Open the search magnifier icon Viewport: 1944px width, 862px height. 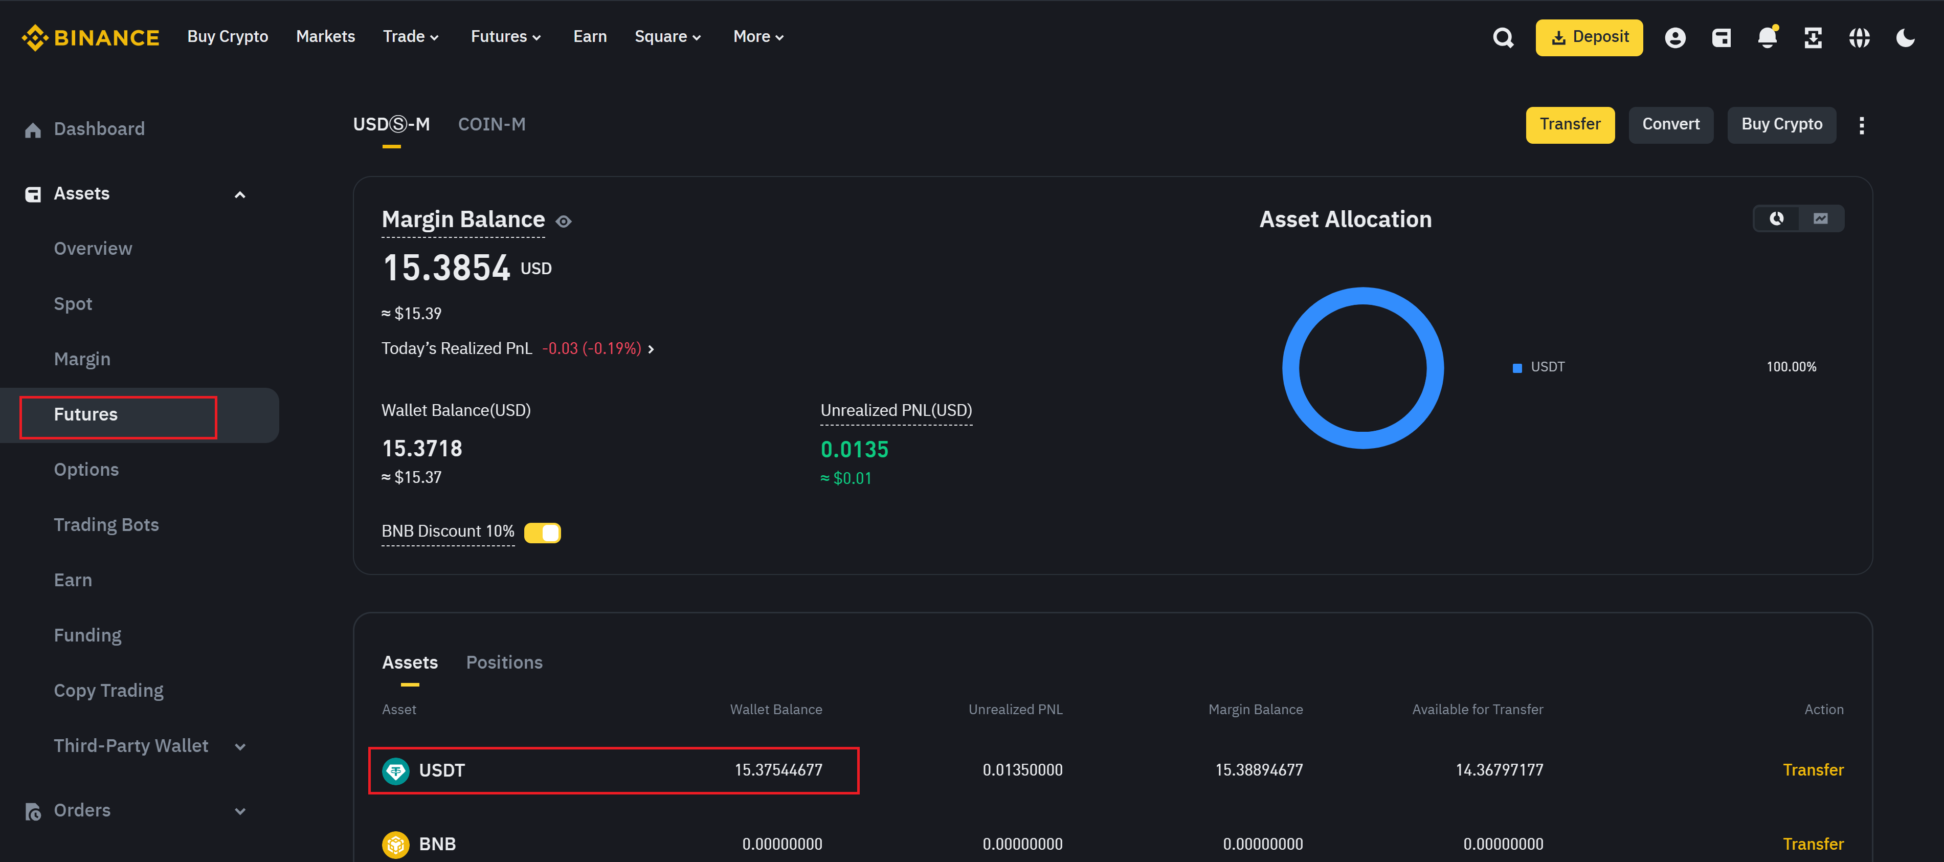coord(1503,38)
